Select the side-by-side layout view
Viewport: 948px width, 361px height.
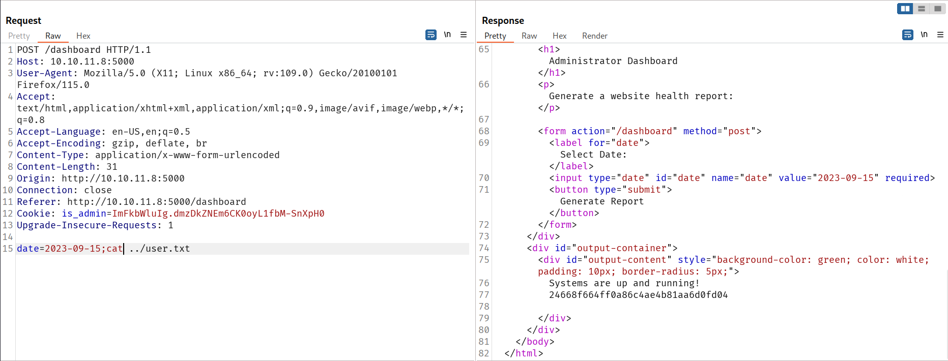905,9
